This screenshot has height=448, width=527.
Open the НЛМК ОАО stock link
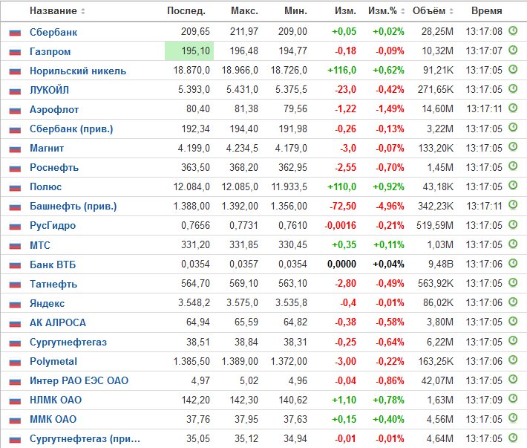coord(56,400)
